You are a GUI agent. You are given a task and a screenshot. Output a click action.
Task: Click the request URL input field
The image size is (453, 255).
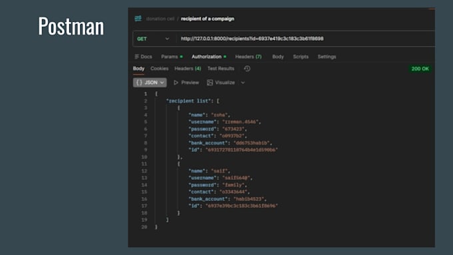coord(306,39)
